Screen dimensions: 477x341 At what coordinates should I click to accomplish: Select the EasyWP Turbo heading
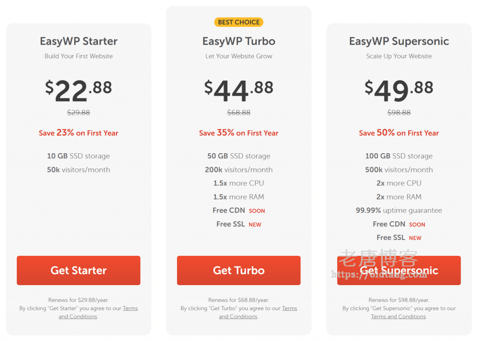239,41
